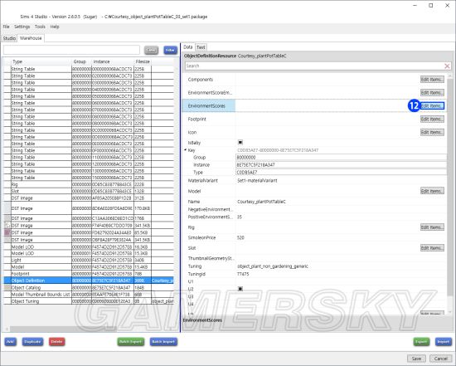Click the red Delete button
This screenshot has height=366, width=456.
coord(56,342)
